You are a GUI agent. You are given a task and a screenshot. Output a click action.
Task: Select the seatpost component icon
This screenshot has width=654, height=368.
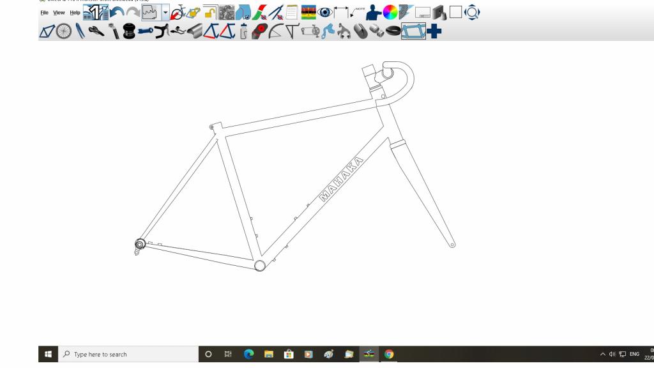[x=113, y=31]
